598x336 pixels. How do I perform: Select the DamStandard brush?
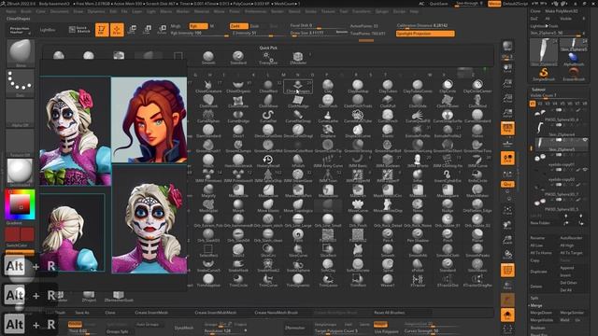tap(208, 131)
